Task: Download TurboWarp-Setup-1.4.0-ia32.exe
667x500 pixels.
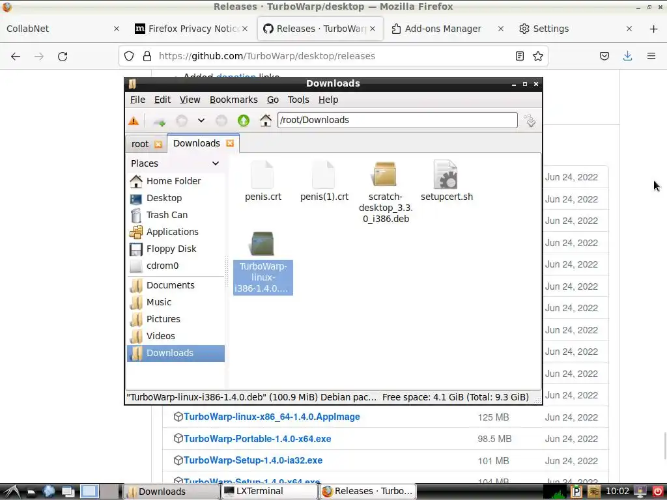Action: point(253,460)
